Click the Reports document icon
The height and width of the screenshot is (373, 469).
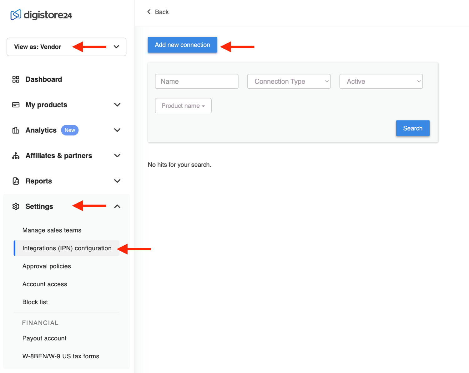16,181
